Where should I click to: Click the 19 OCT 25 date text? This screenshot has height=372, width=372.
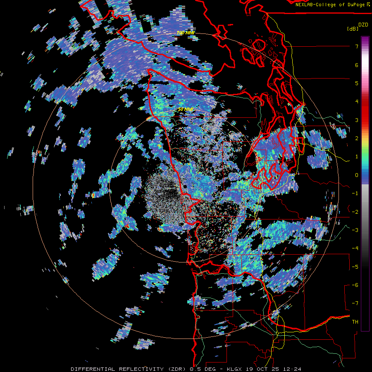263,369
